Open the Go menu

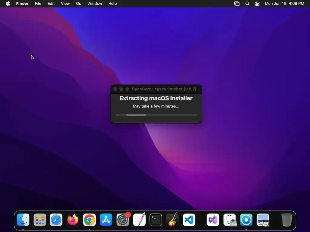tap(79, 4)
